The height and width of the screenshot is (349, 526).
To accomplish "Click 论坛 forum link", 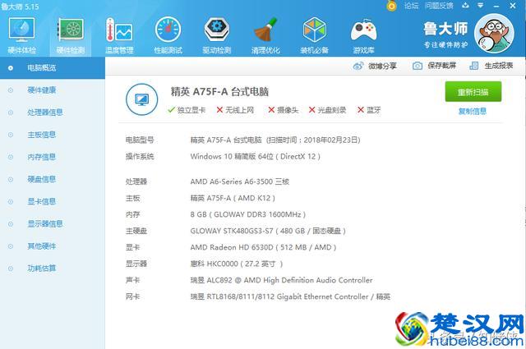I will (411, 6).
